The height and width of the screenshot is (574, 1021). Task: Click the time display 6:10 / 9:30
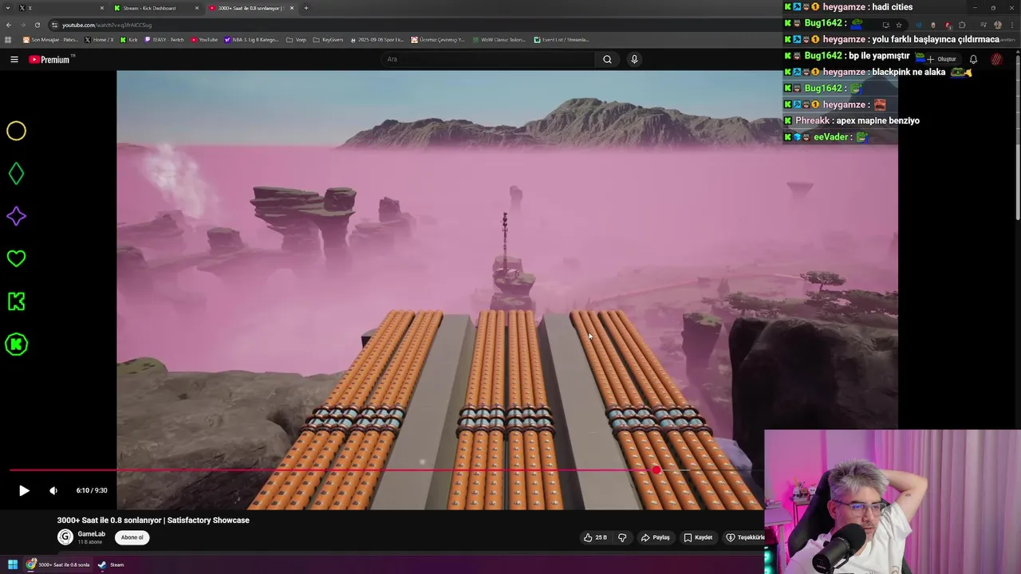92,490
